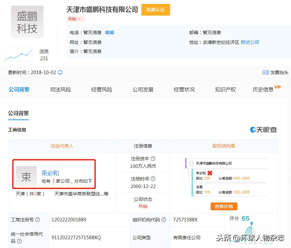Image resolution: width=291 pixels, height=248 pixels.
Task: Click the help icon beside 组织机构代码
Action: point(165,220)
